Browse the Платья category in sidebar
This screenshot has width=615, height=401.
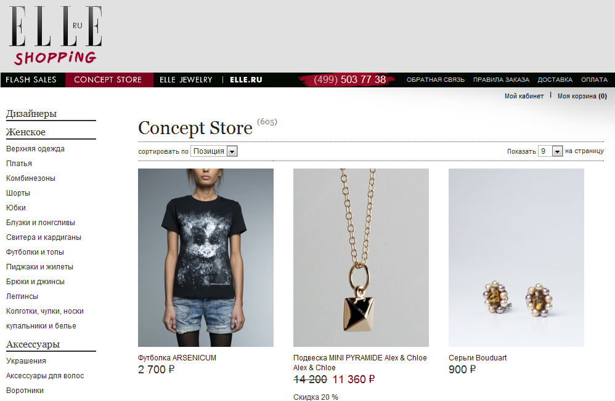click(x=19, y=164)
